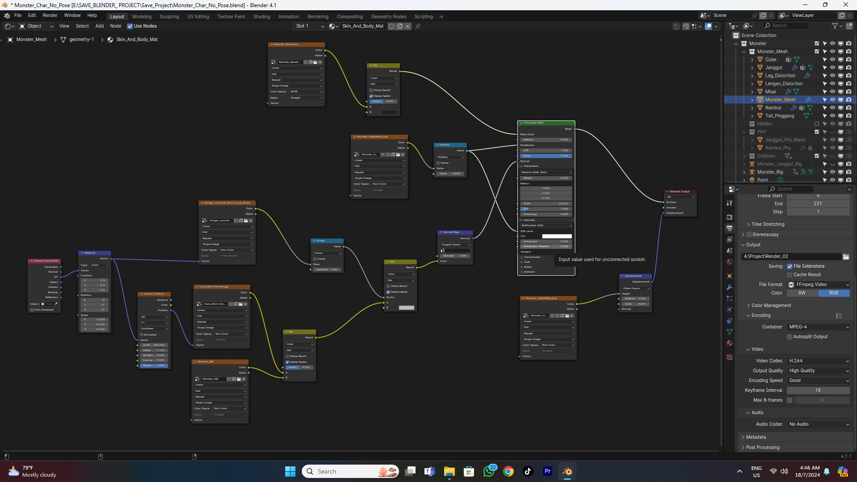Open the Tool properties tab icon

[729, 203]
